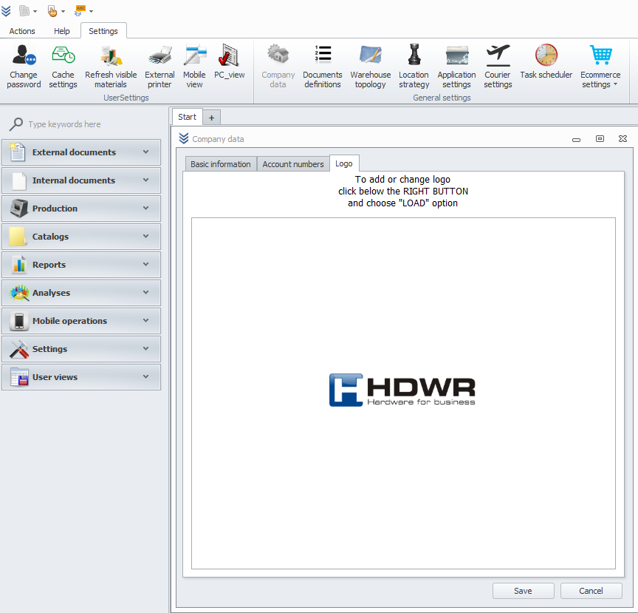This screenshot has width=638, height=613.
Task: Expand User views chevron
Action: tap(145, 377)
